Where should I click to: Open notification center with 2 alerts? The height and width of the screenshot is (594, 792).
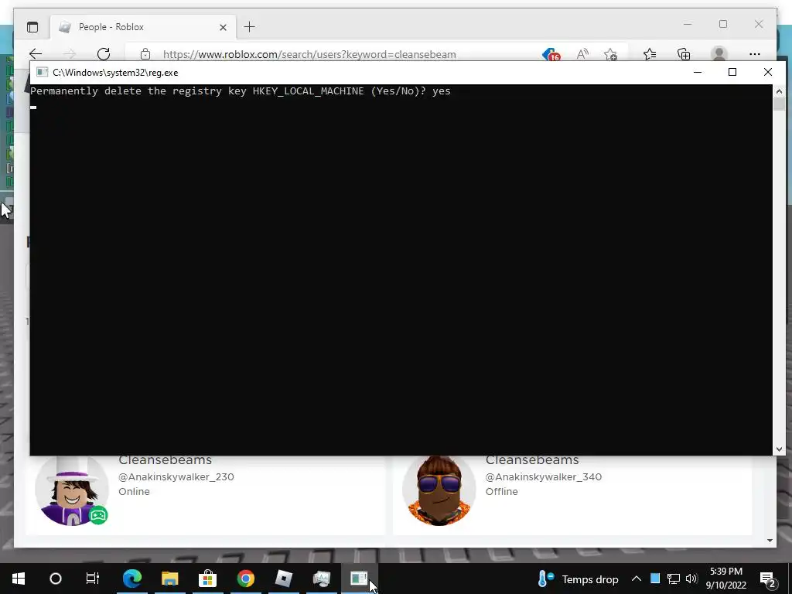pyautogui.click(x=768, y=579)
